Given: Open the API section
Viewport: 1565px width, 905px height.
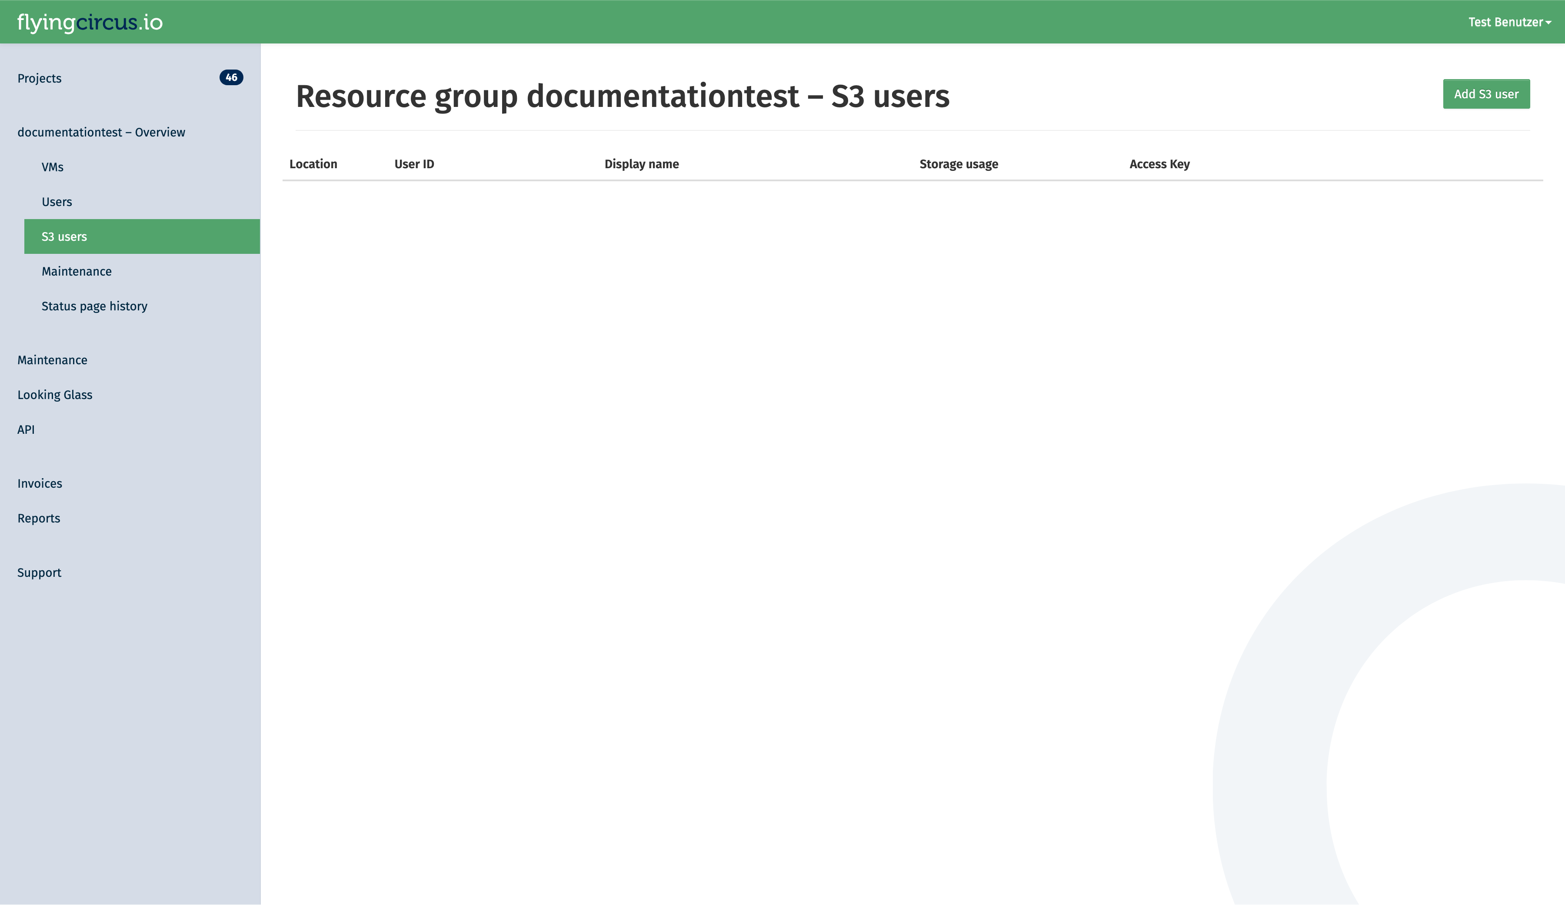Looking at the screenshot, I should tap(25, 429).
